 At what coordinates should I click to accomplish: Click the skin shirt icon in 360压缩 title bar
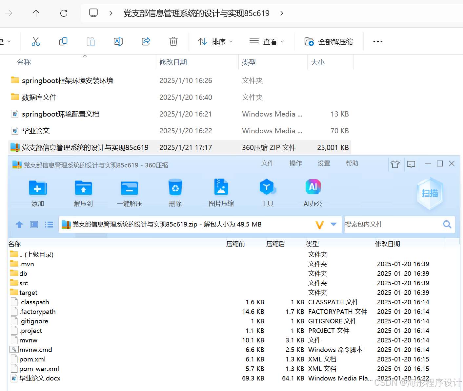point(395,164)
